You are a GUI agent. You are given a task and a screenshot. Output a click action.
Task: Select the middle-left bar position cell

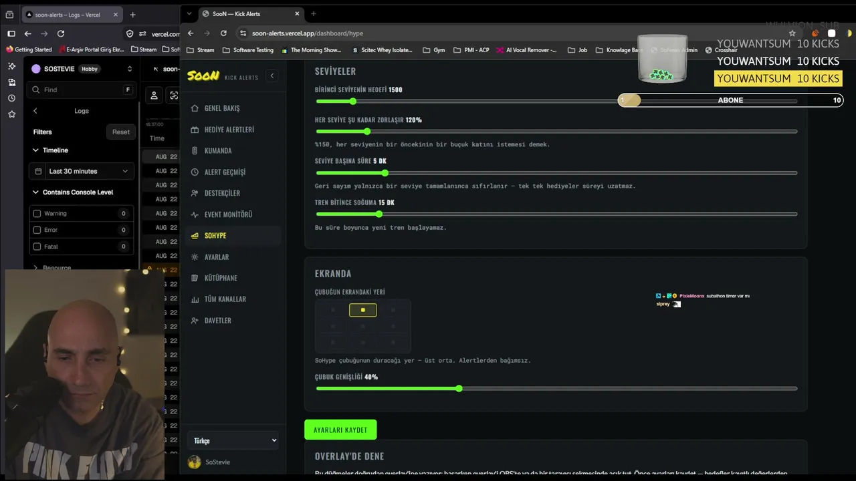(333, 326)
